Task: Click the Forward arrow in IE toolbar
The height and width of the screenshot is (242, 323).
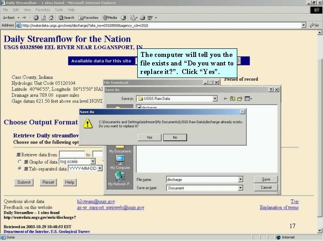Action: pyautogui.click(x=24, y=17)
